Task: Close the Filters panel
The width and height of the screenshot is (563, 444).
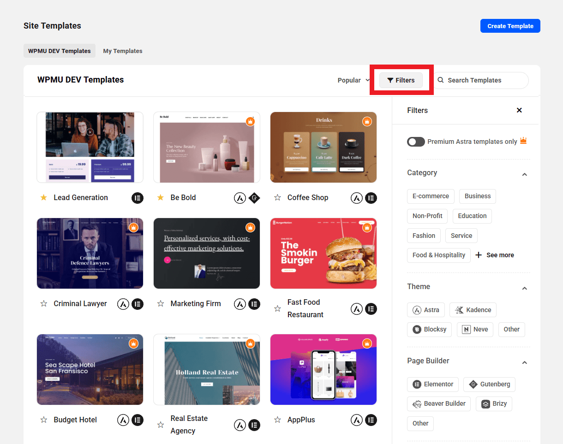Action: click(519, 110)
